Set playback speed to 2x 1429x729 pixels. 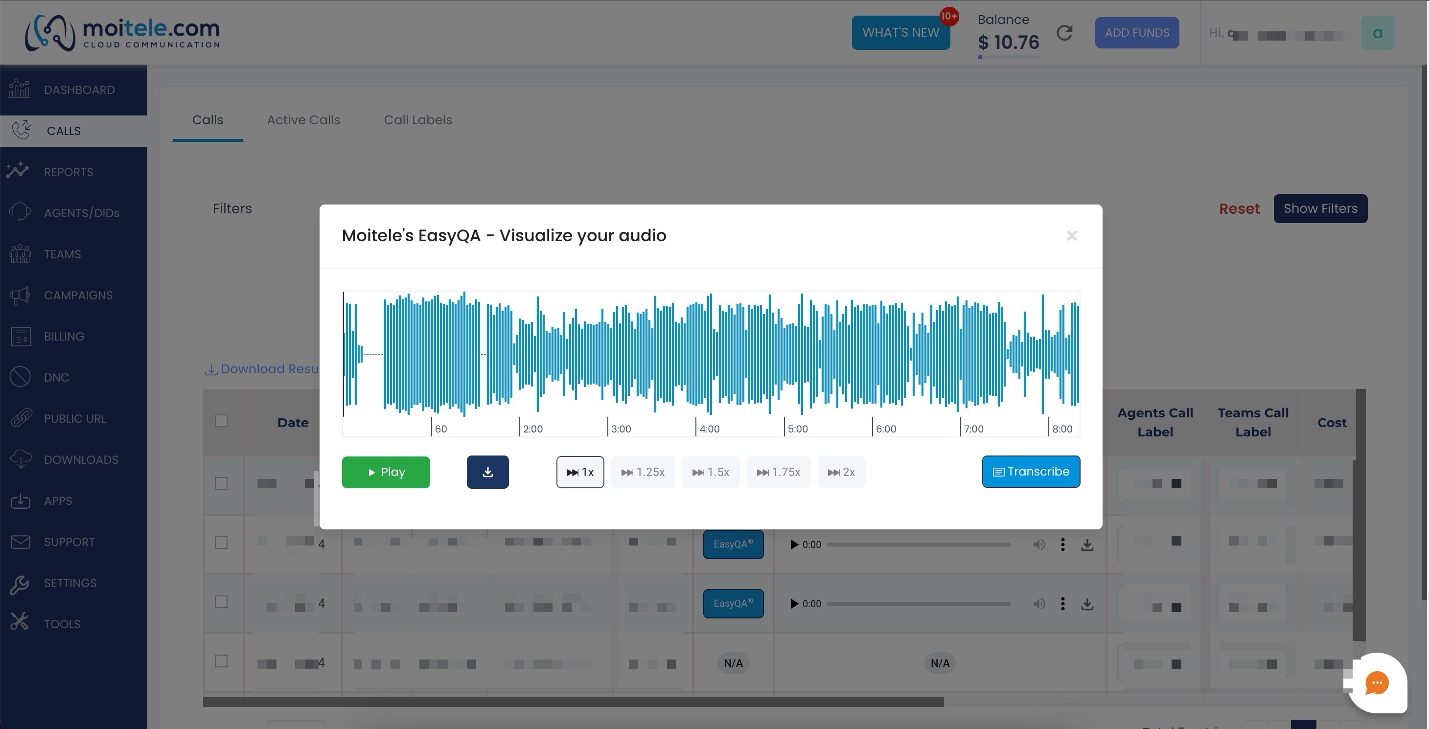[841, 472]
